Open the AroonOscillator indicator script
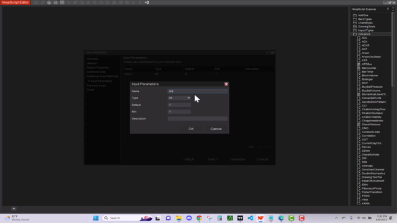This screenshot has height=223, width=397. (371, 57)
